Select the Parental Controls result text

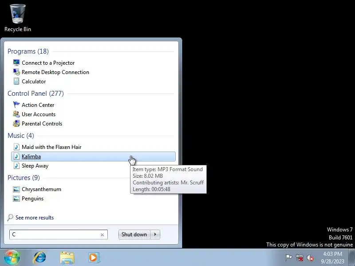[x=42, y=123]
